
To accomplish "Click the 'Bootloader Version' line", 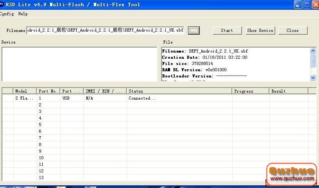I will [x=204, y=76].
